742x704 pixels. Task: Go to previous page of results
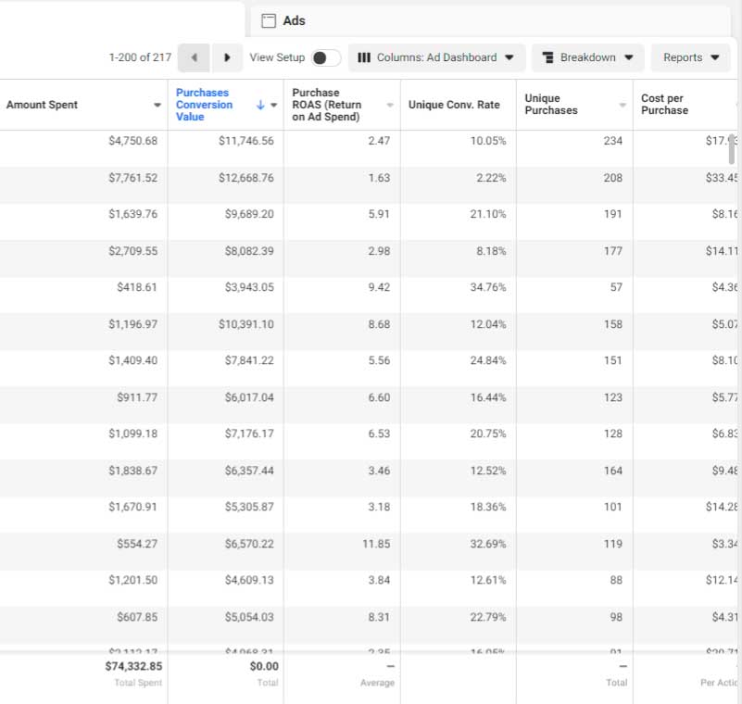194,57
